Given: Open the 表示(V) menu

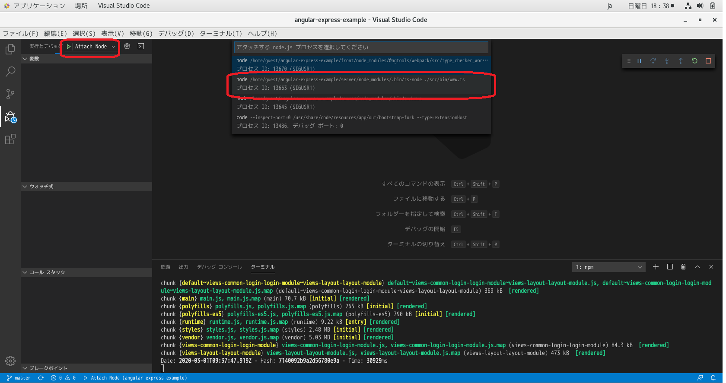Looking at the screenshot, I should click(x=112, y=34).
